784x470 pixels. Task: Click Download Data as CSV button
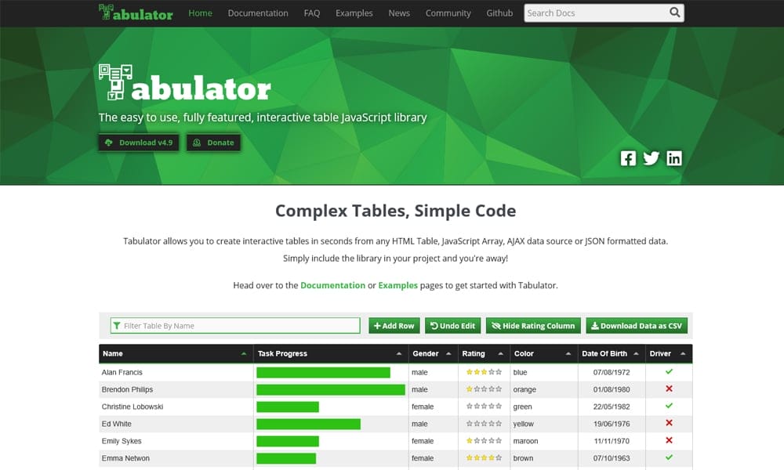click(637, 326)
